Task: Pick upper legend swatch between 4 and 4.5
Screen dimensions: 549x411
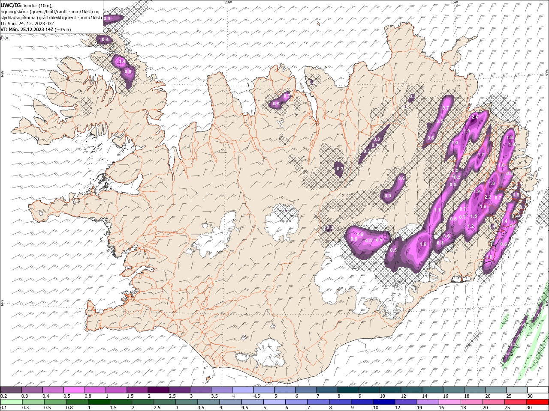Action: click(242, 390)
